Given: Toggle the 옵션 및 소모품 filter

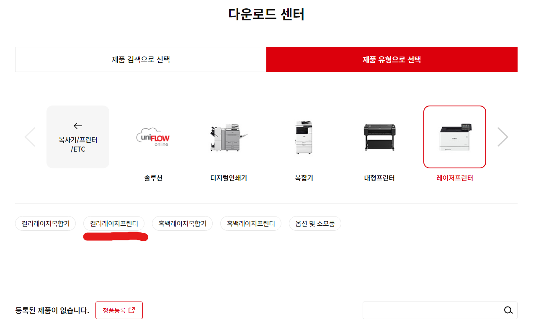Looking at the screenshot, I should tap(315, 223).
